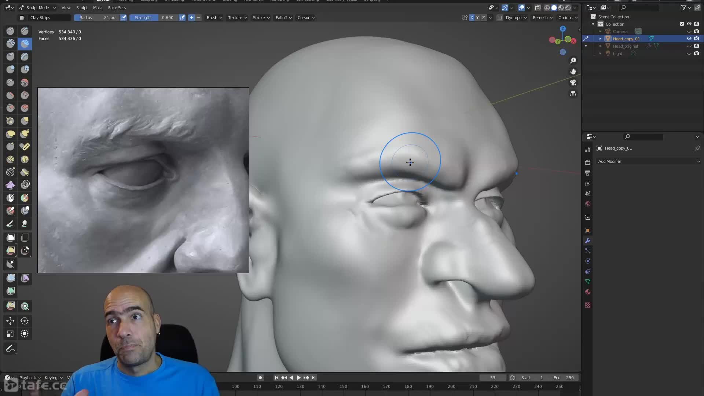The image size is (704, 396).
Task: Adjust the brush Strength slider
Action: (x=154, y=18)
